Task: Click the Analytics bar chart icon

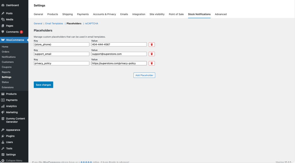Action: tap(3, 106)
